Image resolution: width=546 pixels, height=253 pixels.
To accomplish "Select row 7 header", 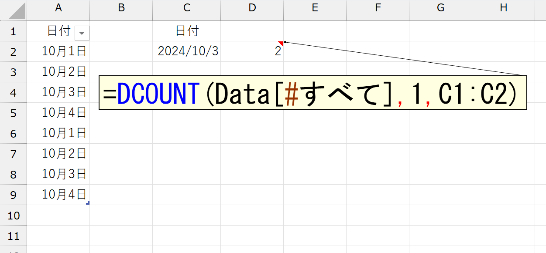I will point(13,154).
